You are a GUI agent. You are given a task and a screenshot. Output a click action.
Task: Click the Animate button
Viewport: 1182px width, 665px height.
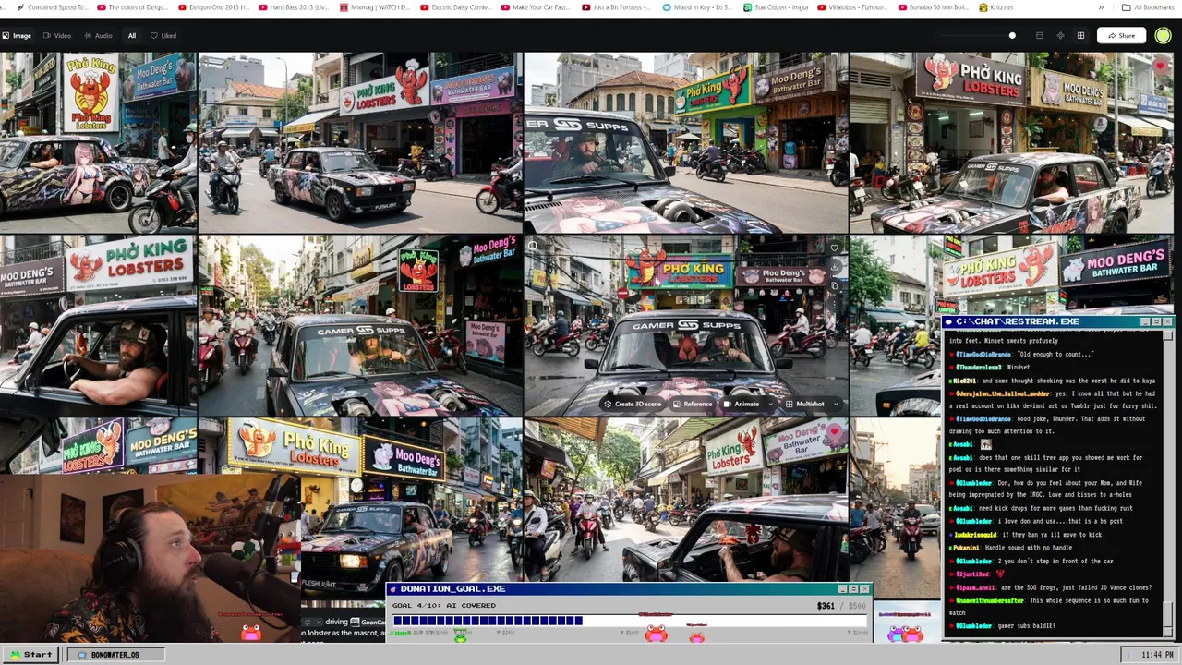tap(742, 404)
